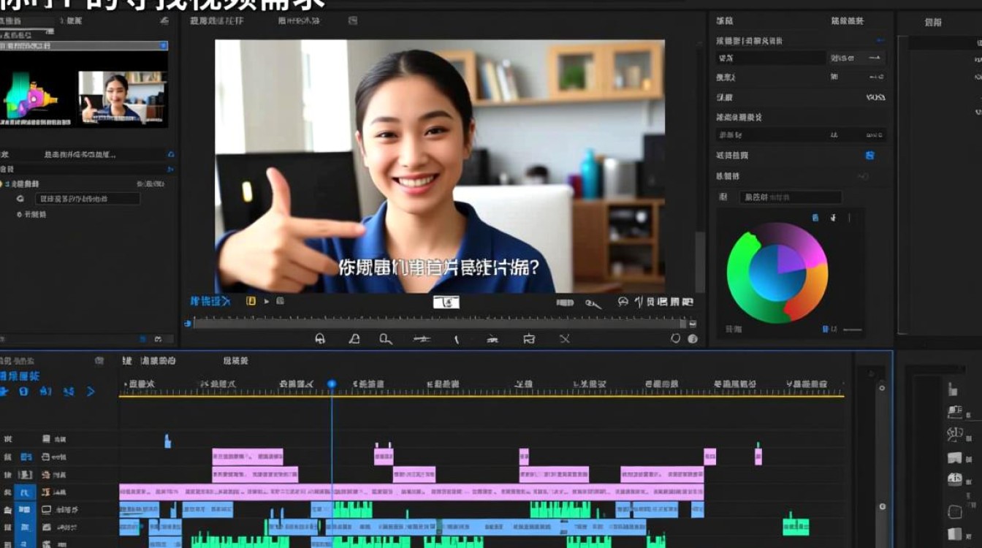Click the upper round handle on the timeline scrollbar
982x548 pixels.
[x=882, y=389]
